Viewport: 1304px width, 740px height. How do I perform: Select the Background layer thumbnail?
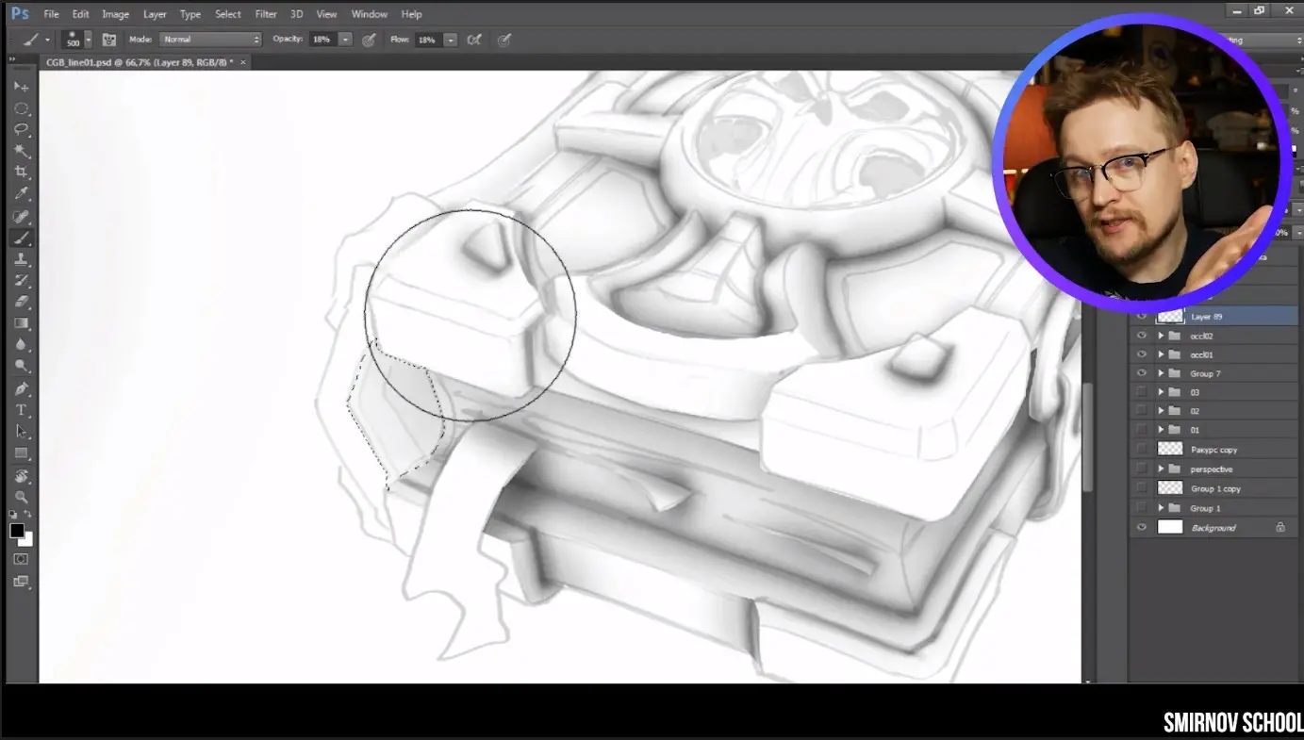pyautogui.click(x=1170, y=527)
